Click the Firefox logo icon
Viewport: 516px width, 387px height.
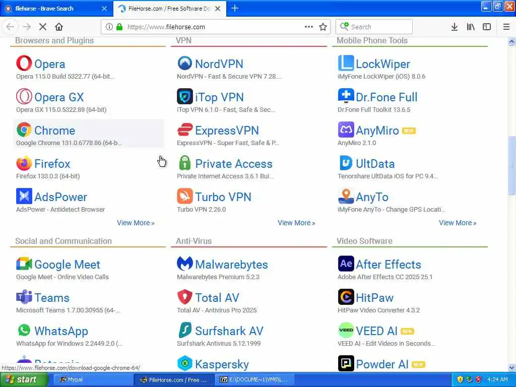click(x=24, y=163)
